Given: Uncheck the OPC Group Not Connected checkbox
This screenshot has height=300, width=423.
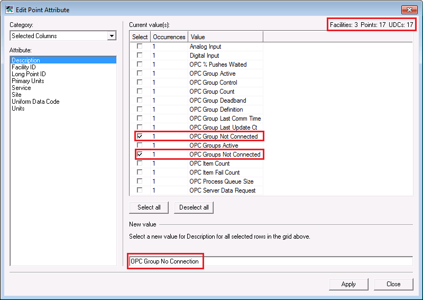Looking at the screenshot, I should [x=140, y=136].
